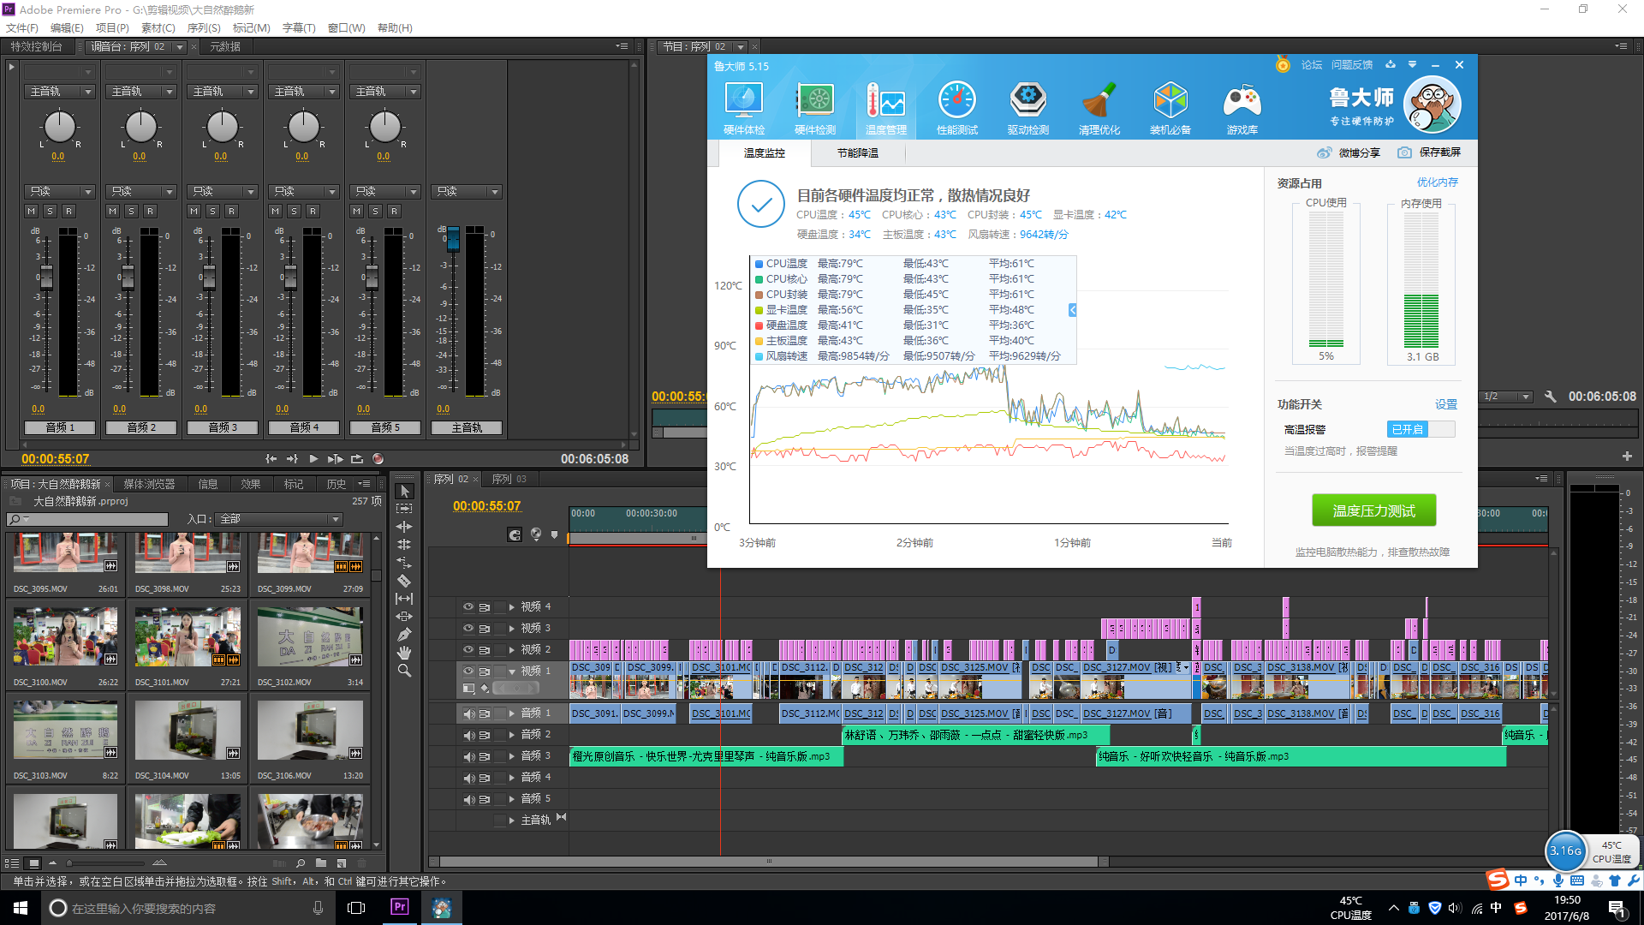Select the Ripple Edit tool
Screen dimensions: 1644x925
pos(405,527)
